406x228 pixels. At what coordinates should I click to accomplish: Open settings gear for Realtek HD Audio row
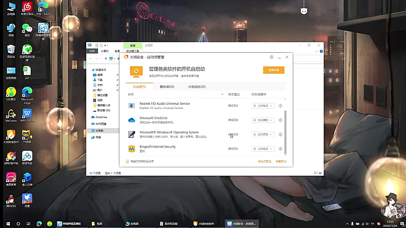coord(280,106)
